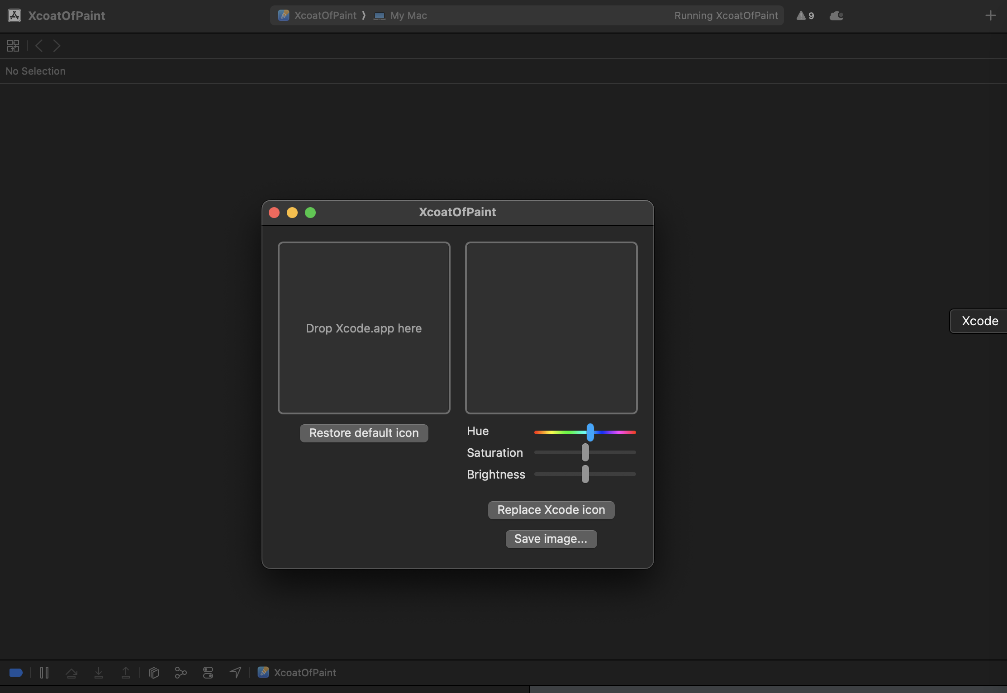Screen dimensions: 1007x693
Task: Click the Debug View Hierarchy icon
Action: click(154, 673)
